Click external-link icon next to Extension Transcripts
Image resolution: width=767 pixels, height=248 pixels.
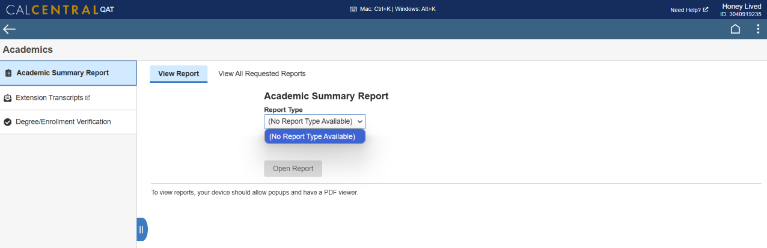click(x=88, y=97)
